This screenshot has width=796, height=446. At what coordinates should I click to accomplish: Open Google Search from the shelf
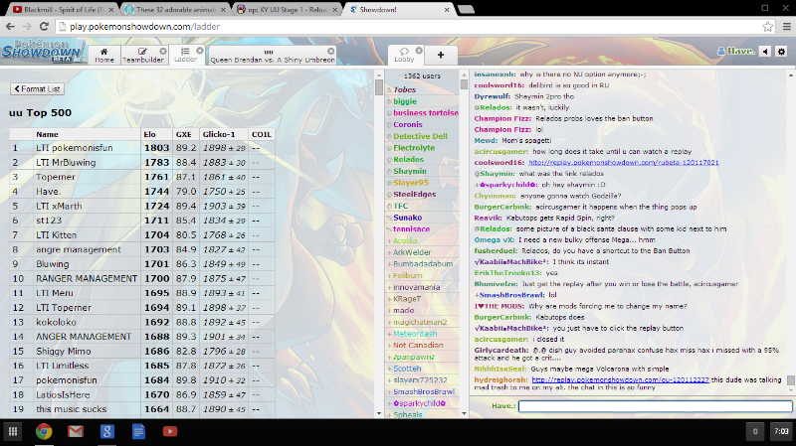[107, 431]
